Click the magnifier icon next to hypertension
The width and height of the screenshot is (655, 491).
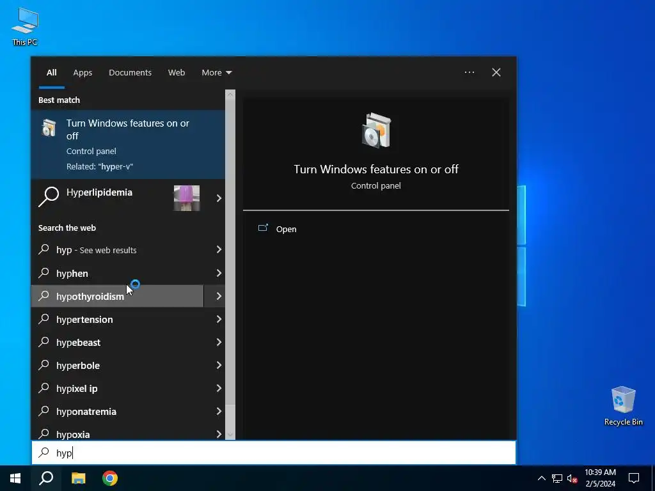pos(44,318)
